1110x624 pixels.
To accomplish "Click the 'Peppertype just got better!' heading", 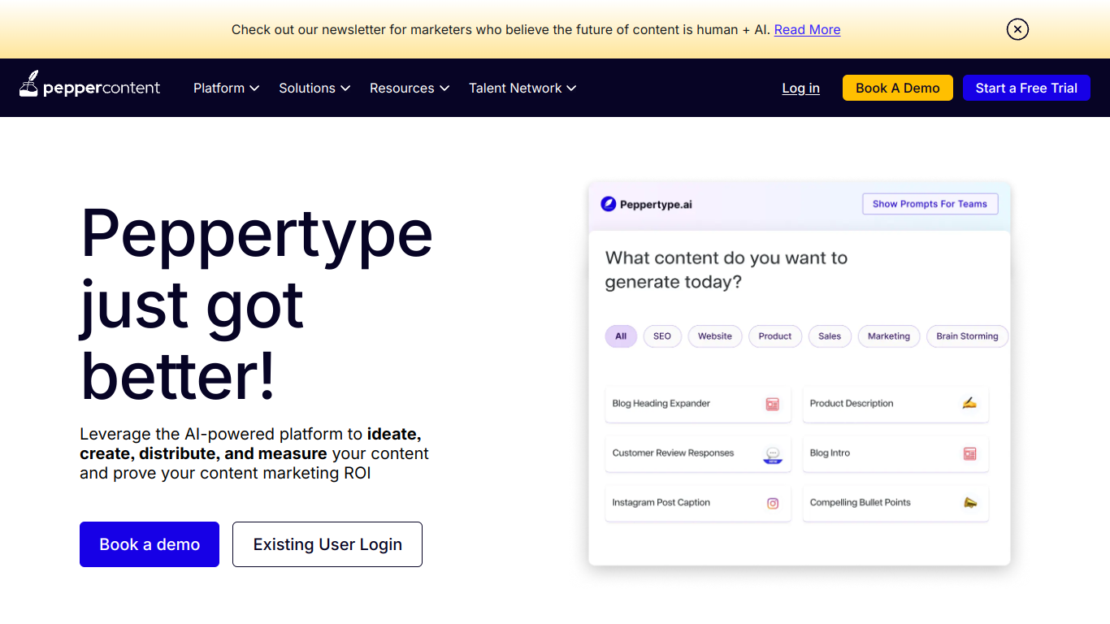I will pyautogui.click(x=257, y=304).
